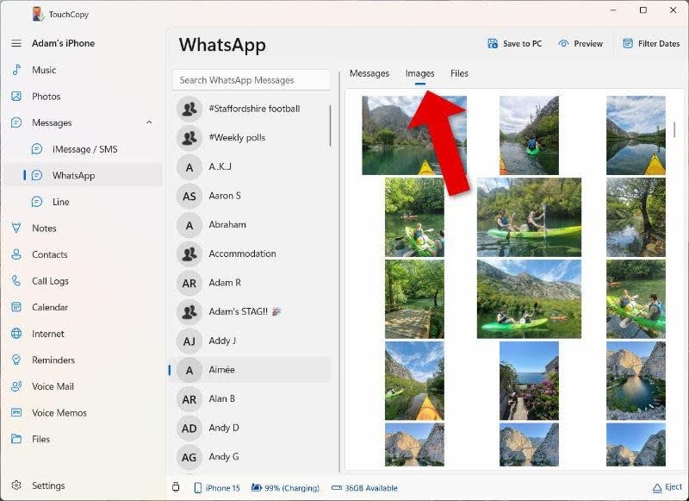Select the seaside pink flowers thumbnail
The image size is (689, 501).
point(529,381)
